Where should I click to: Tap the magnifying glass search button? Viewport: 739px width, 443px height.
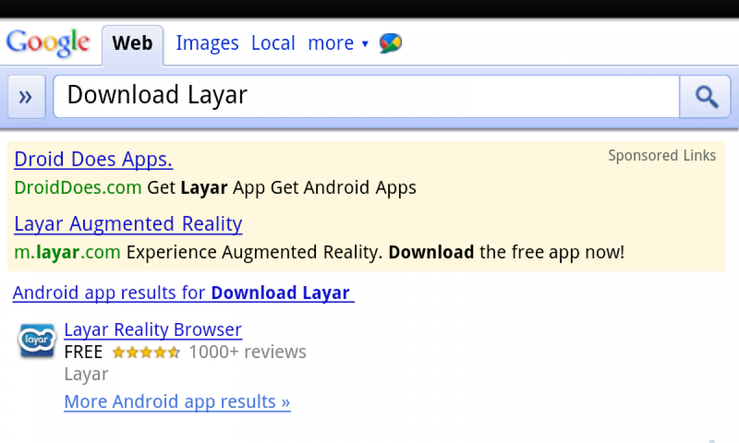click(x=705, y=96)
